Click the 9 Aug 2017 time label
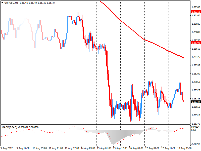Image resolution: width=201 pixels, height=151 pixels. click(7, 148)
